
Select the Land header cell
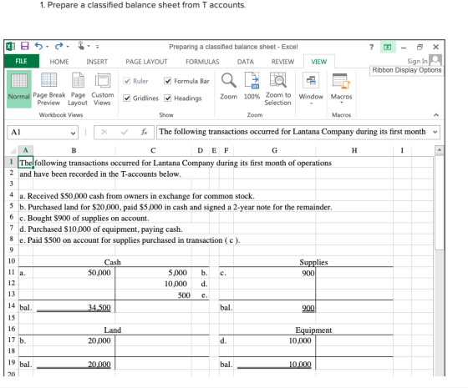[113, 330]
